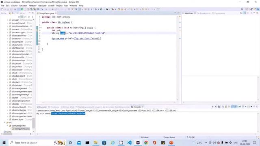Click 'Writable' in status bar

tap(145, 137)
